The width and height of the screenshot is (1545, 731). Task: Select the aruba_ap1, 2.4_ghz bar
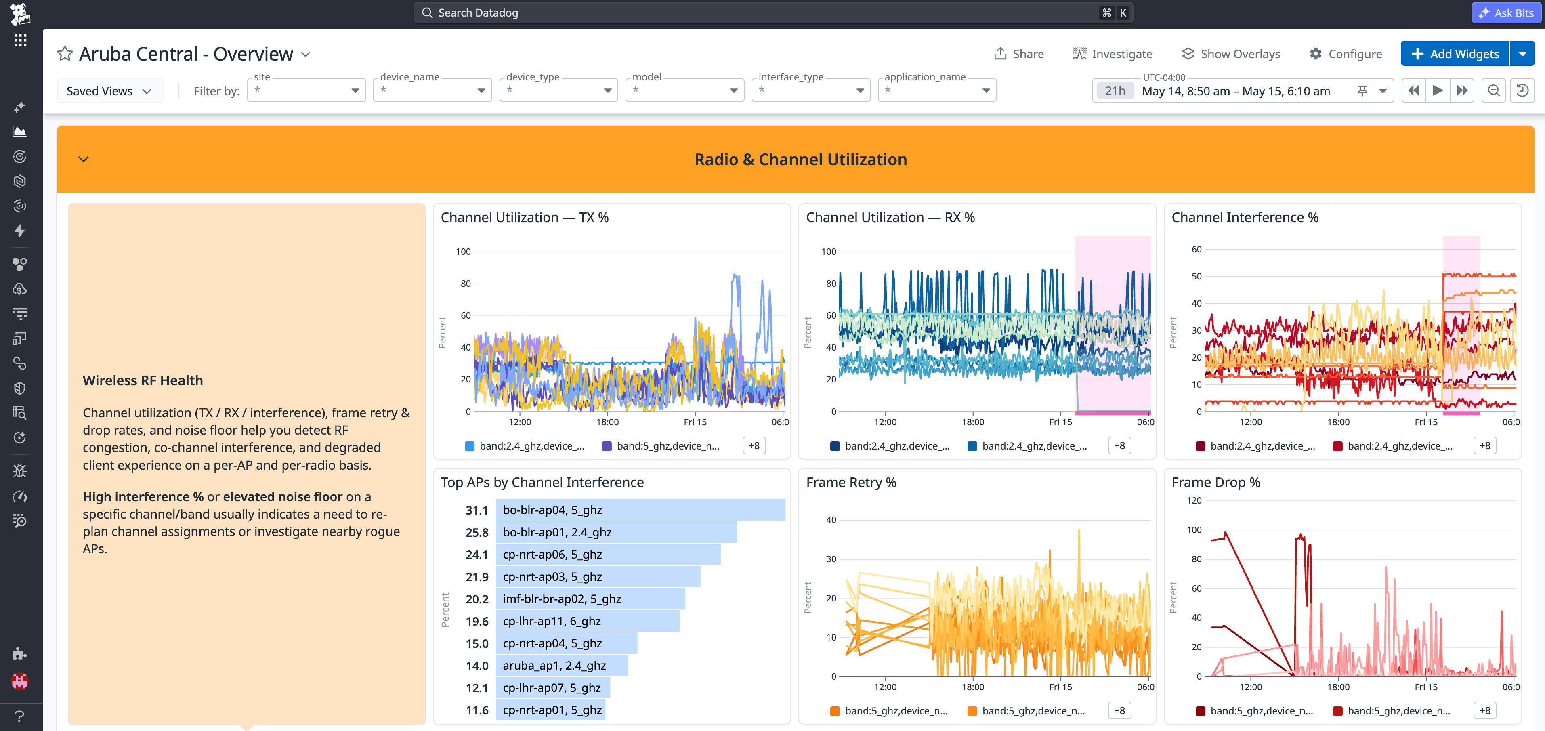tap(561, 665)
